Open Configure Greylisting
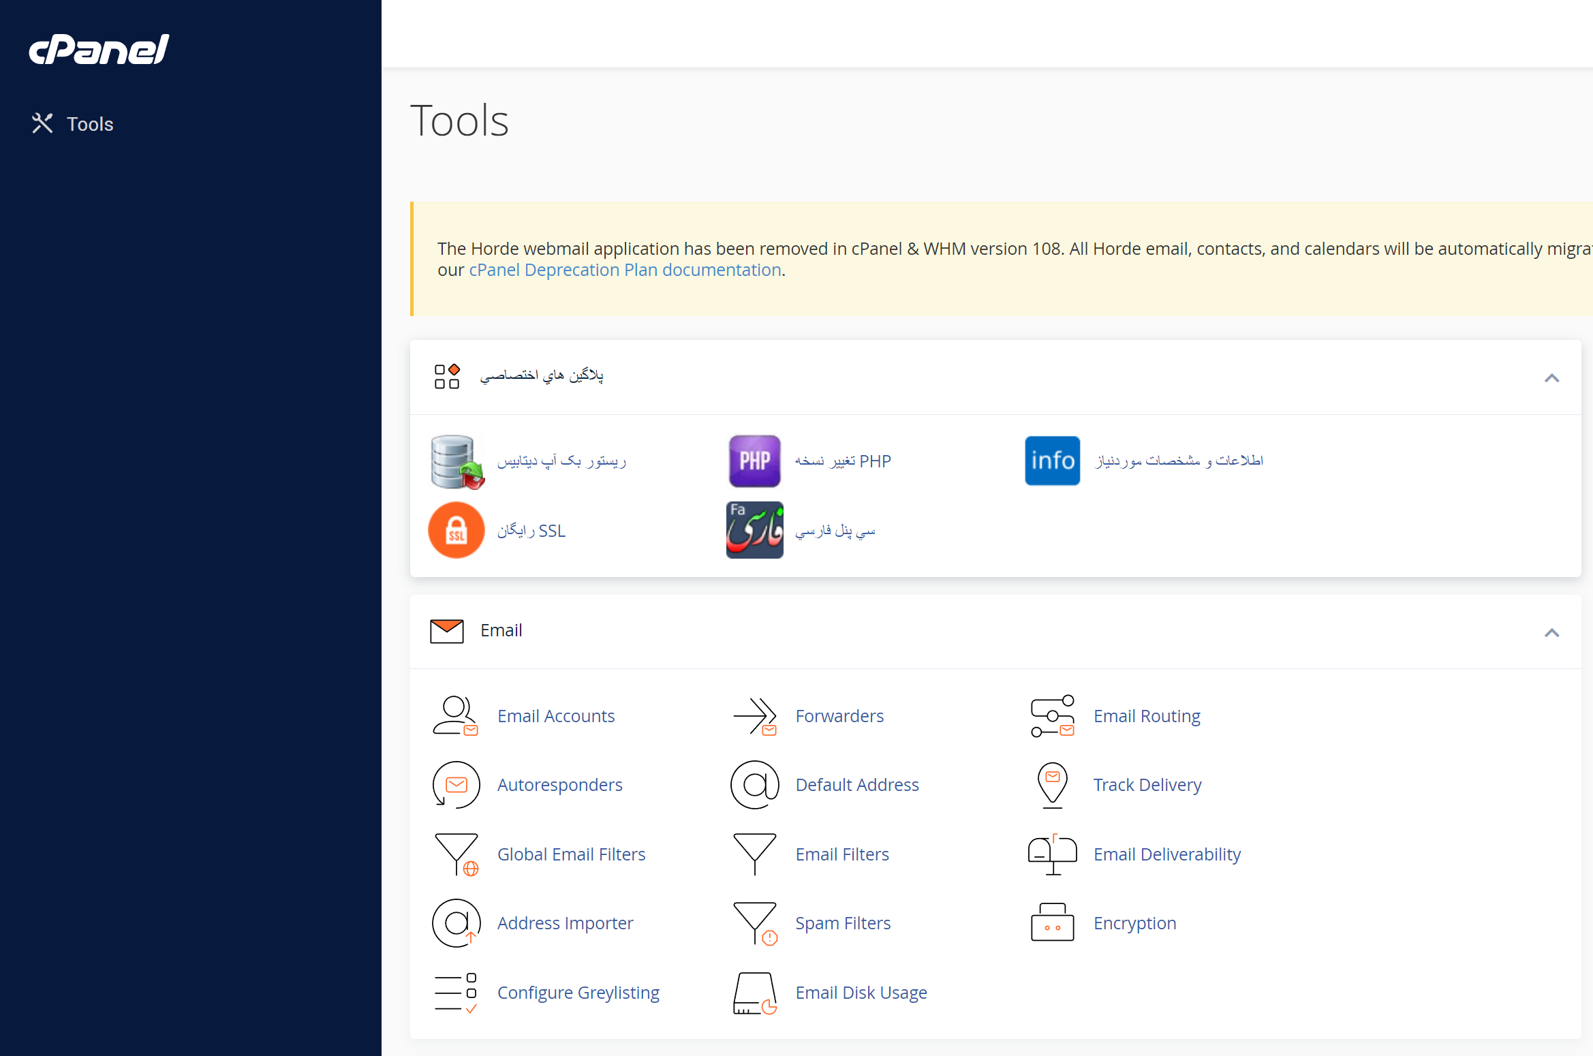This screenshot has width=1593, height=1056. [x=578, y=993]
